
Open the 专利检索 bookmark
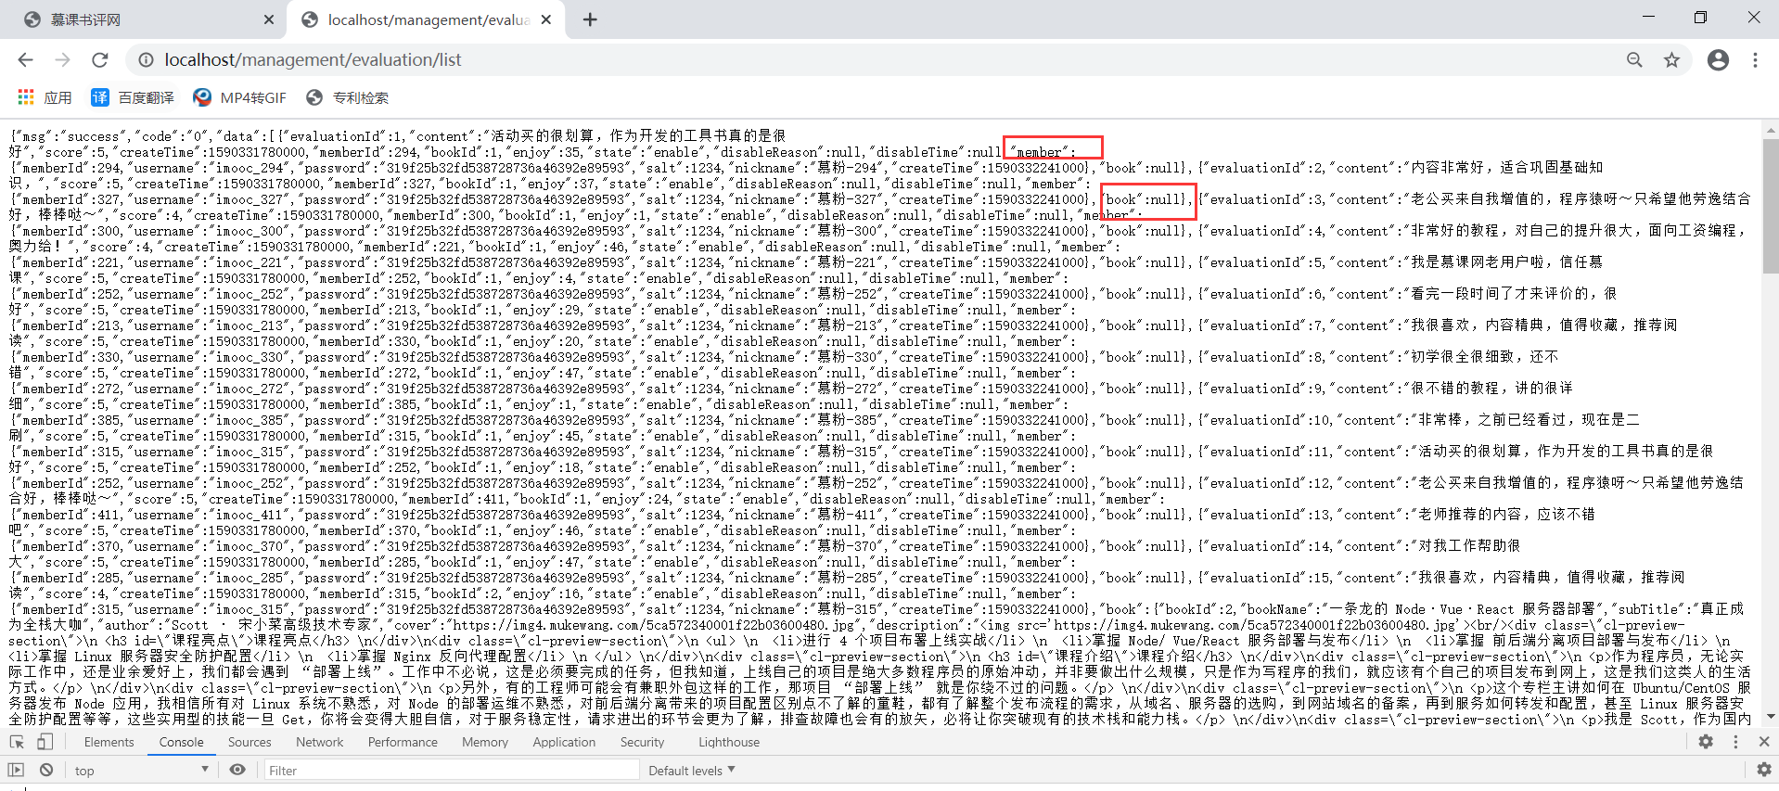[x=348, y=97]
